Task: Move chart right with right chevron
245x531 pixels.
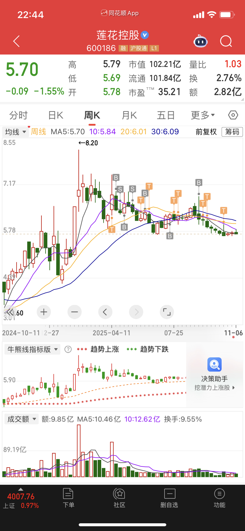Action: pos(136,312)
